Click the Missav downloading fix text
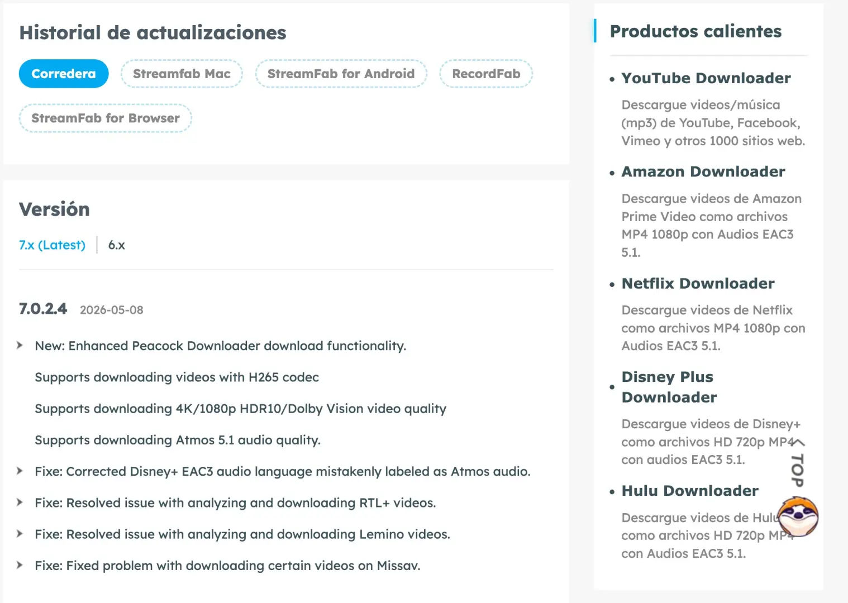848x603 pixels. pyautogui.click(x=227, y=566)
